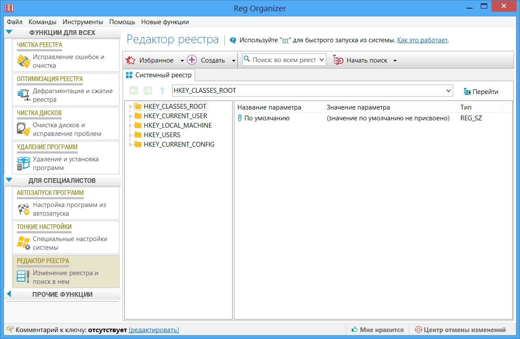
Task: Click the thumbs-up icon in status bar
Action: [355, 330]
